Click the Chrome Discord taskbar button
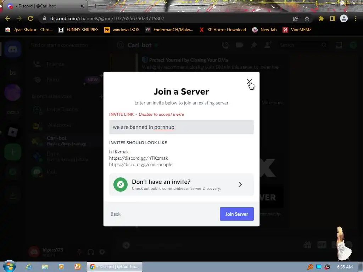Image resolution: width=363 pixels, height=272 pixels. coord(115,267)
